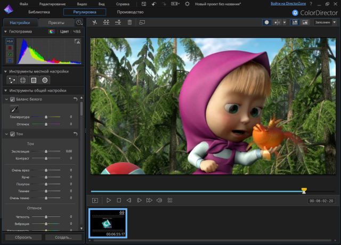Viewport: 341px width, 245px height.
Task: Click the Сбросить button
Action: (23, 237)
